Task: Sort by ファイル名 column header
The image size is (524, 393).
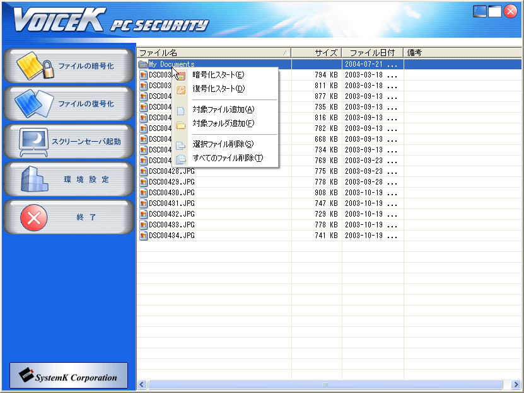Action: pos(214,53)
